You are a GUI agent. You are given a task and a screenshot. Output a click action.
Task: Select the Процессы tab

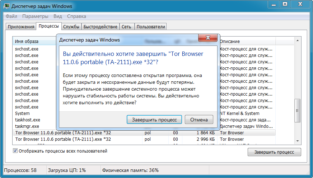(x=49, y=26)
